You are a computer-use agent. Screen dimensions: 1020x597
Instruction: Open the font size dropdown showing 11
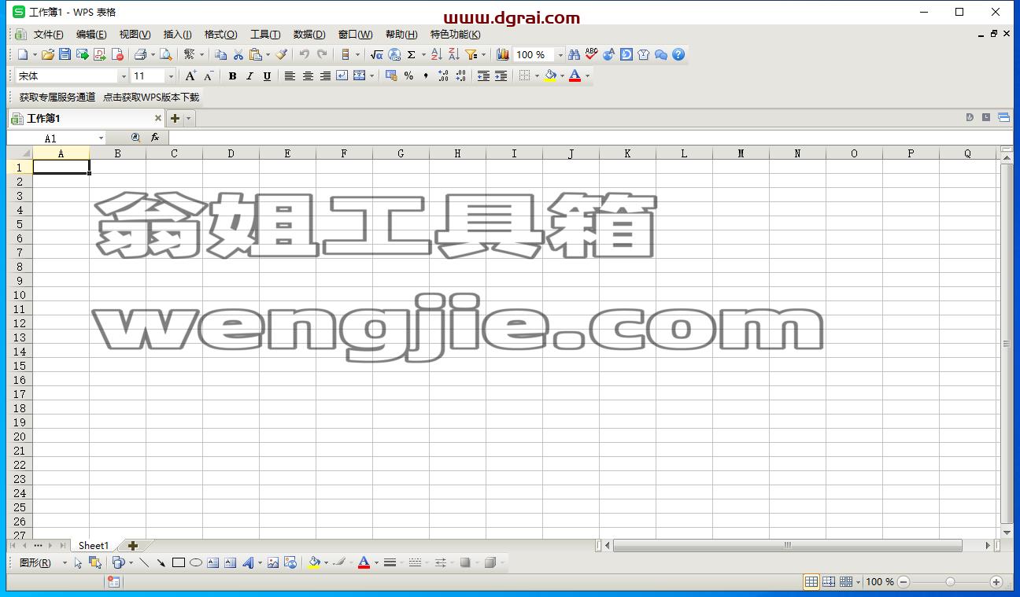(x=171, y=76)
